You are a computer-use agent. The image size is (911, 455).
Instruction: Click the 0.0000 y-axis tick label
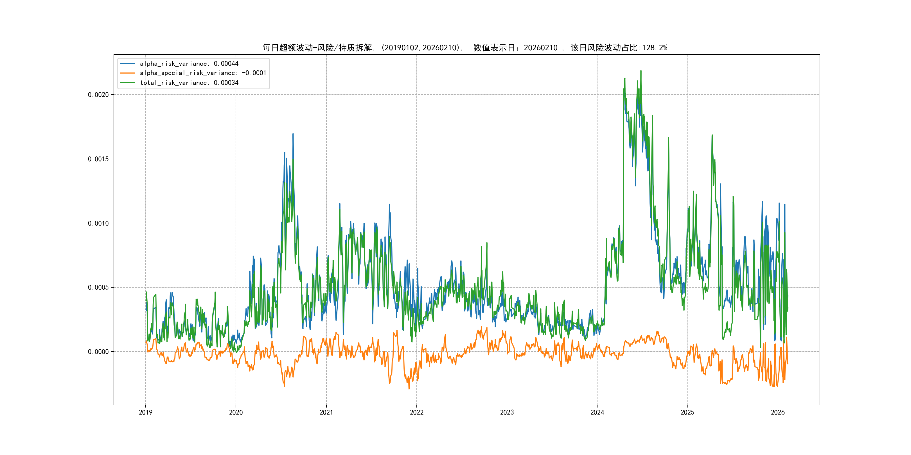point(98,351)
